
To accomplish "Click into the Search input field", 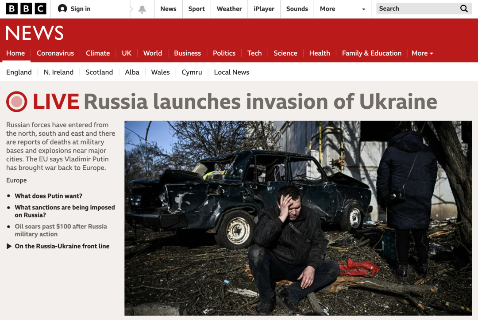I will (418, 8).
